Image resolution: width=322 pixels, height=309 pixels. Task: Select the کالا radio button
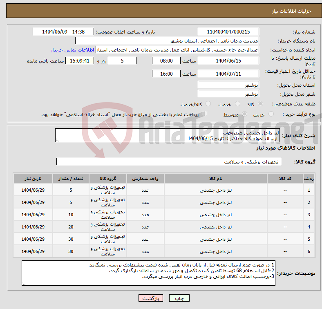(260, 104)
